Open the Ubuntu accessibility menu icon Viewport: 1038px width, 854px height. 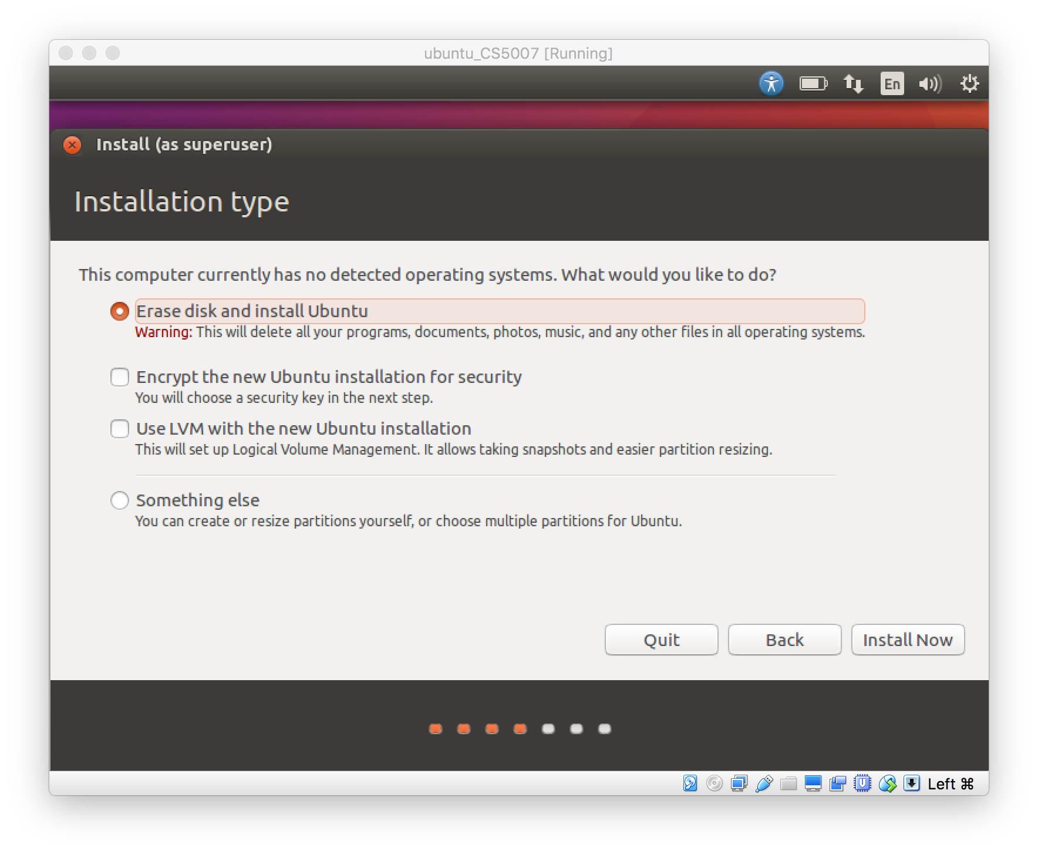pos(771,83)
